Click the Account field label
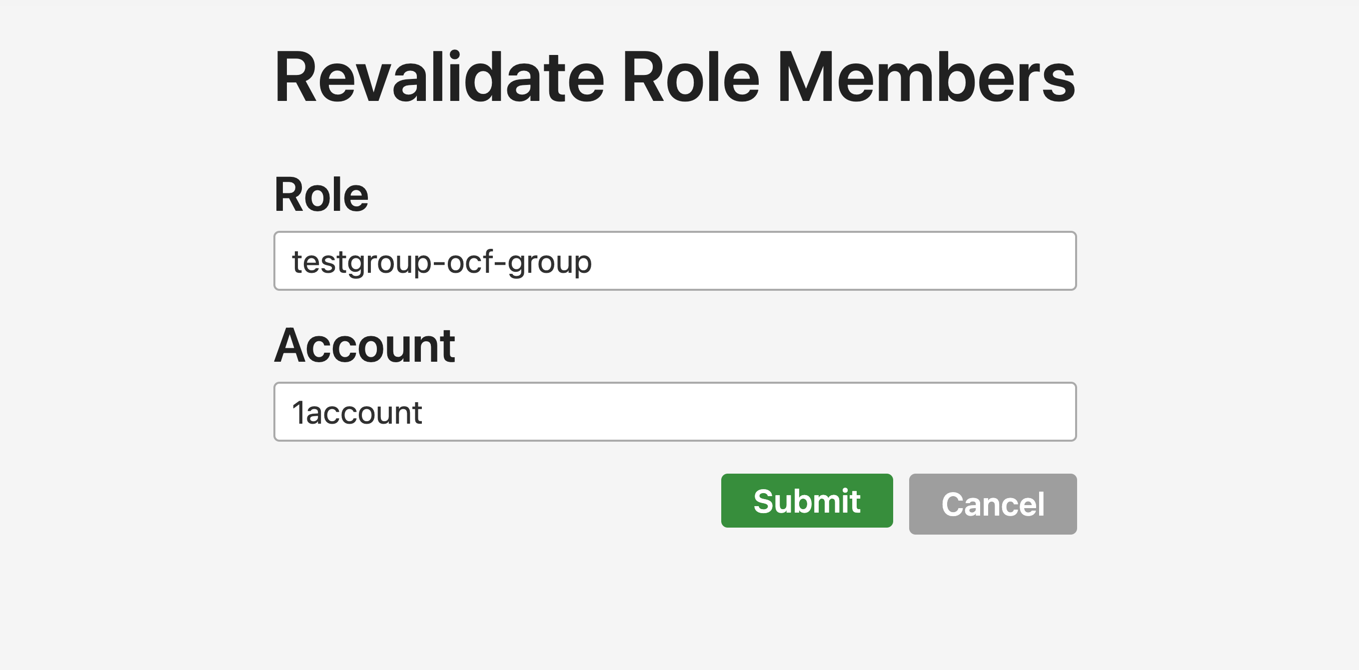The image size is (1359, 670). point(364,346)
